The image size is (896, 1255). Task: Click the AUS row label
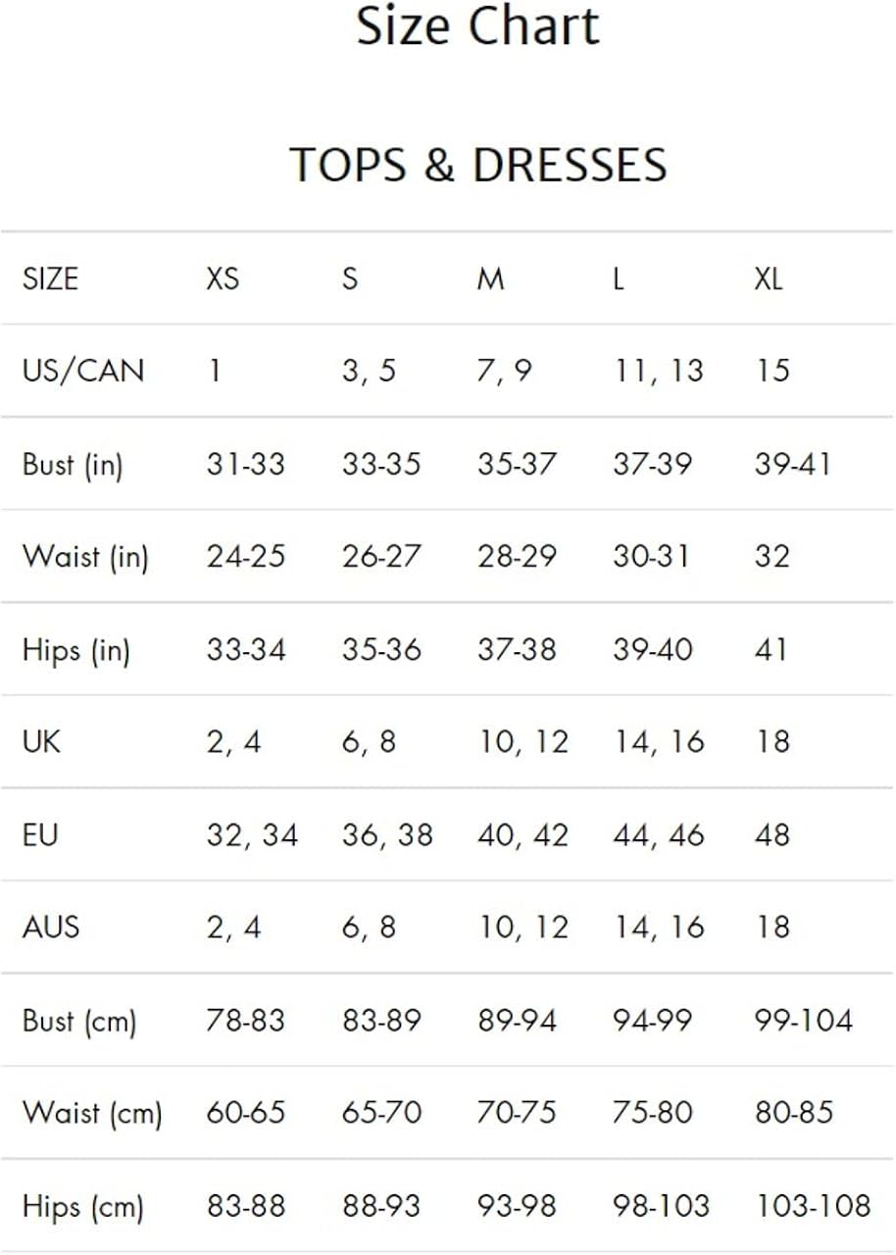click(x=51, y=927)
